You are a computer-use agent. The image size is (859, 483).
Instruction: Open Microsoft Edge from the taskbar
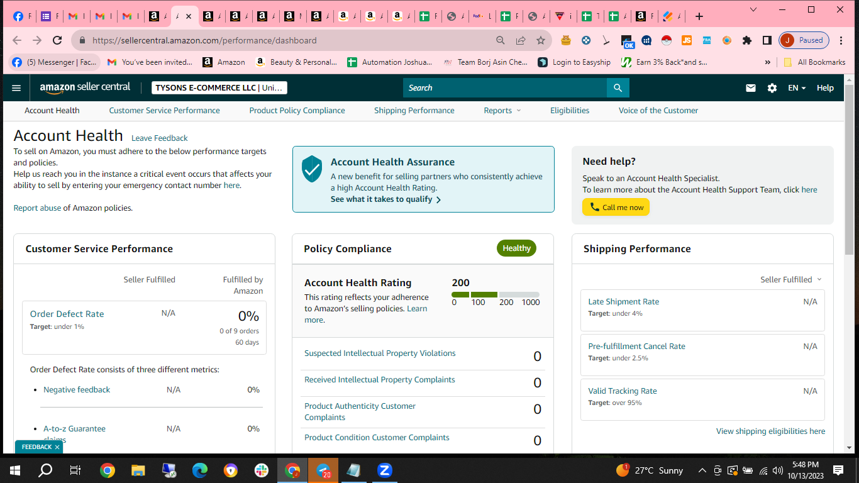(x=199, y=470)
